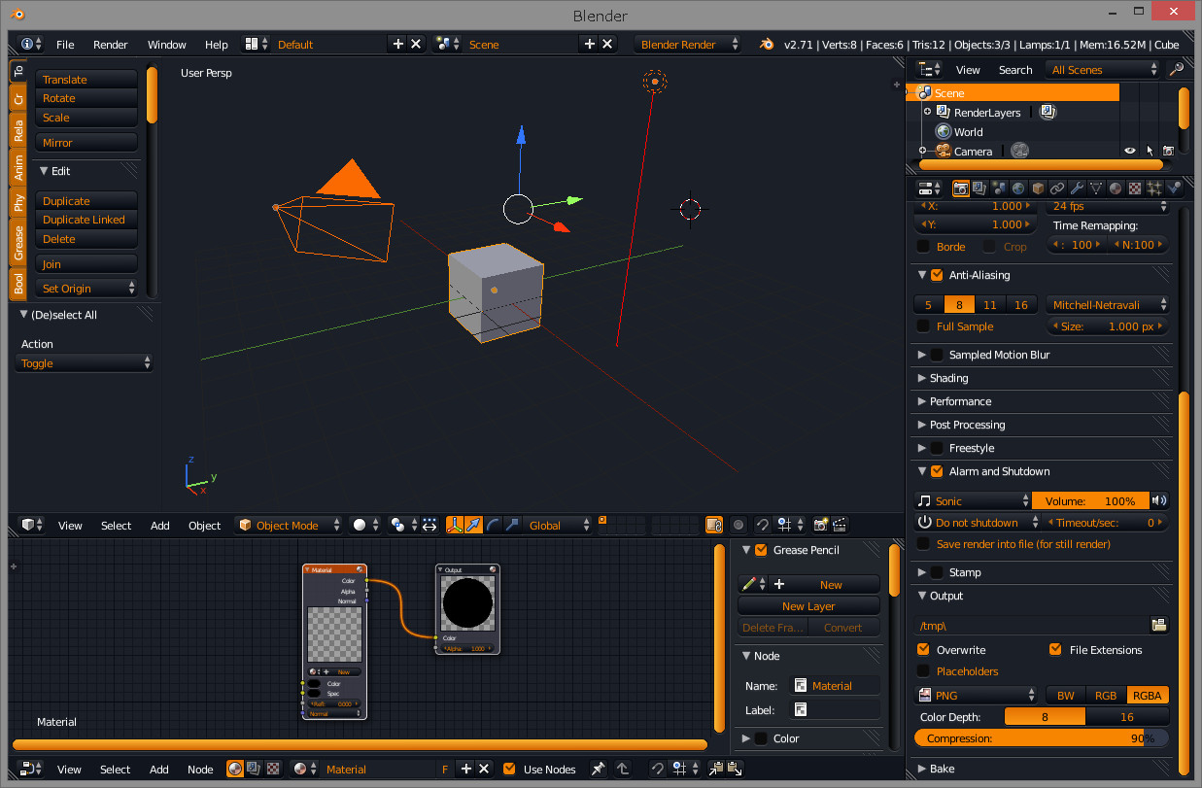Open the PNG file format dropdown
Image resolution: width=1202 pixels, height=788 pixels.
[x=977, y=696]
